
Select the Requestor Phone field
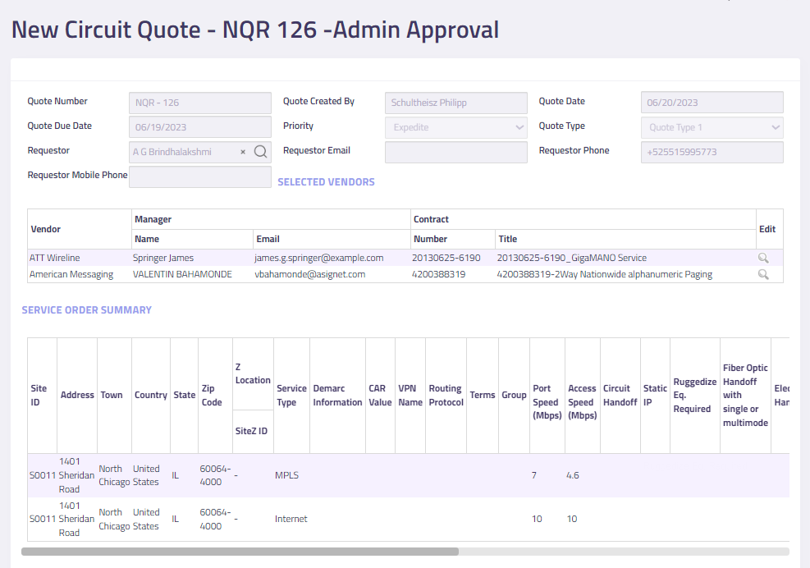click(x=712, y=152)
